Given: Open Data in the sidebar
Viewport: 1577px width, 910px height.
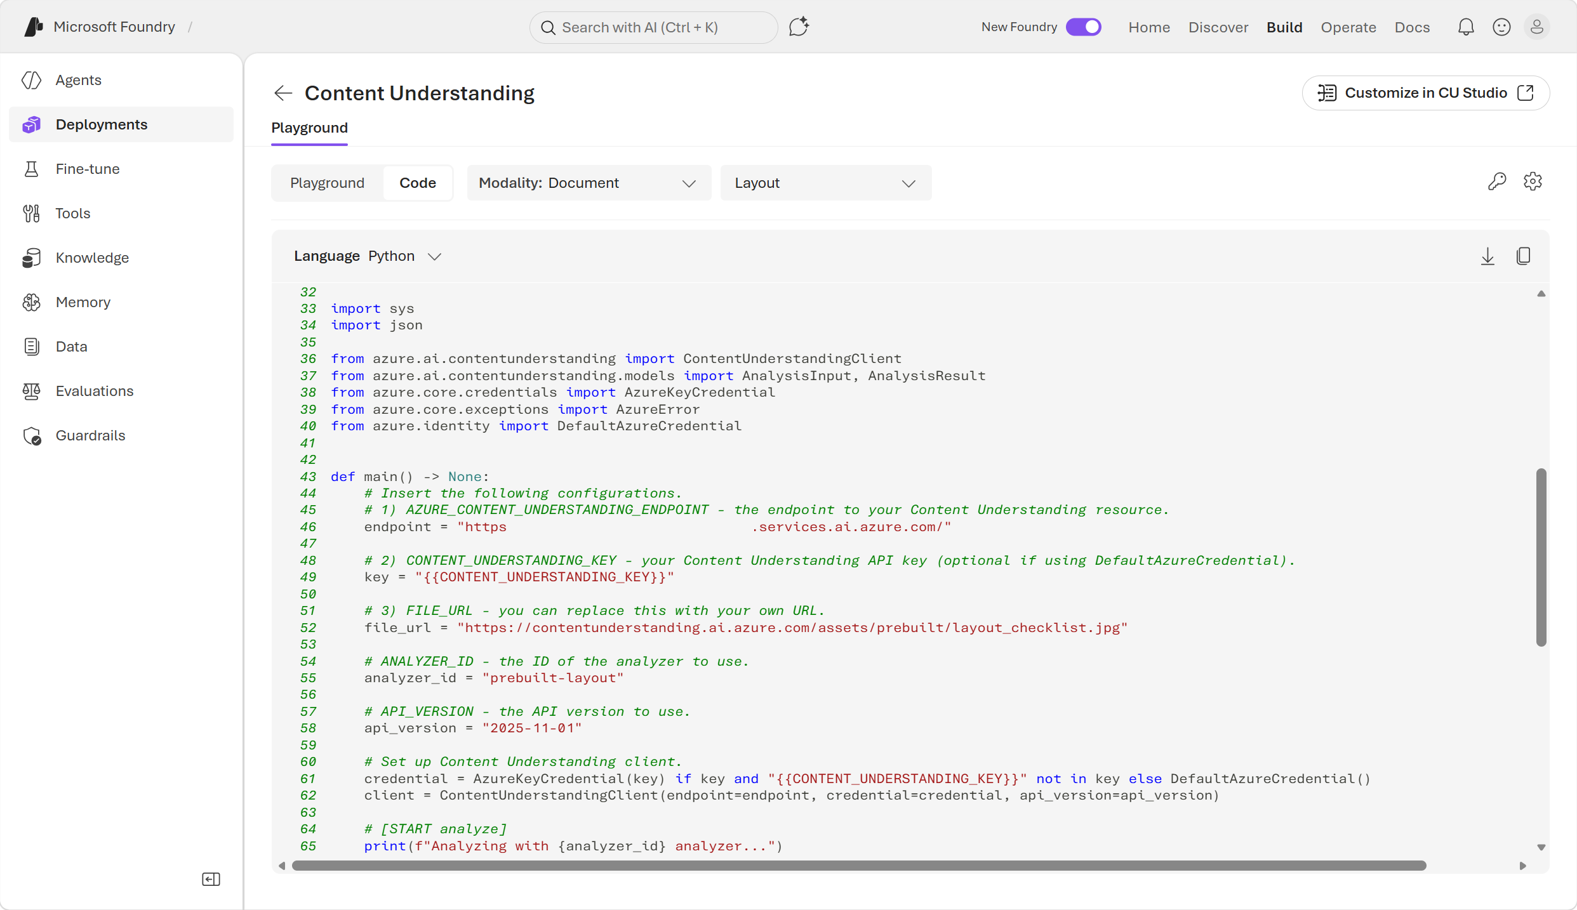Looking at the screenshot, I should pyautogui.click(x=121, y=346).
